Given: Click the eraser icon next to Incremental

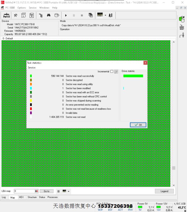Looking at the screenshot, I should tap(116, 72).
